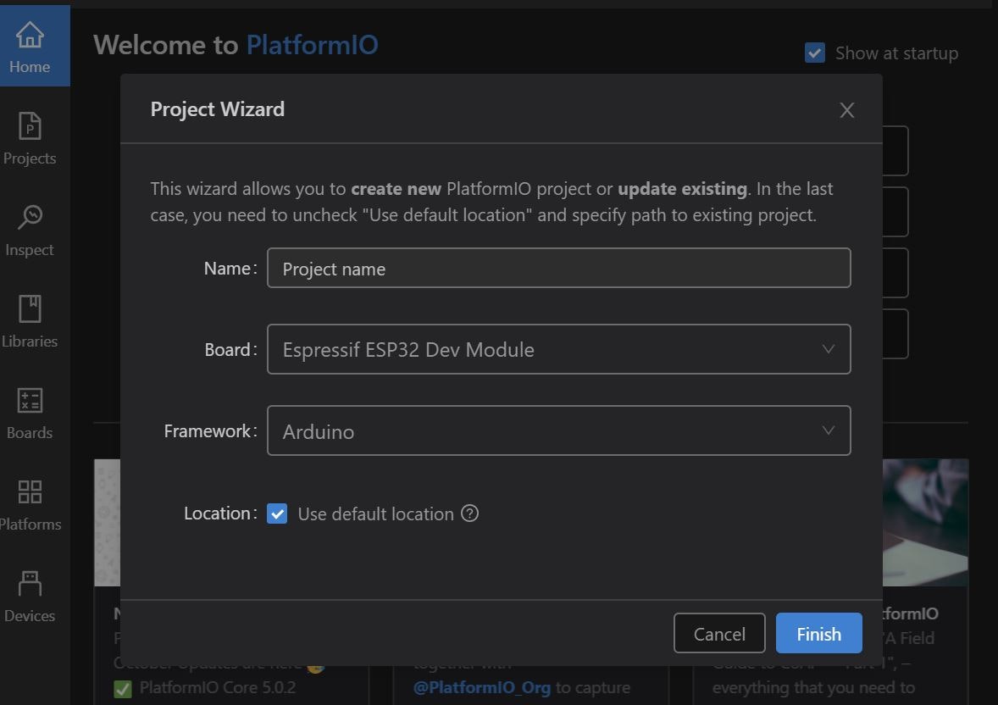Open the Home sidebar icon

click(30, 47)
